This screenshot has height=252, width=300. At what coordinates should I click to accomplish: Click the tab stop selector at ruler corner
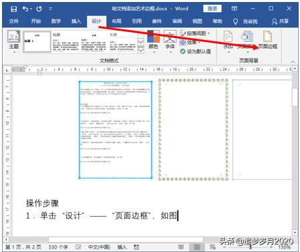(x=7, y=70)
